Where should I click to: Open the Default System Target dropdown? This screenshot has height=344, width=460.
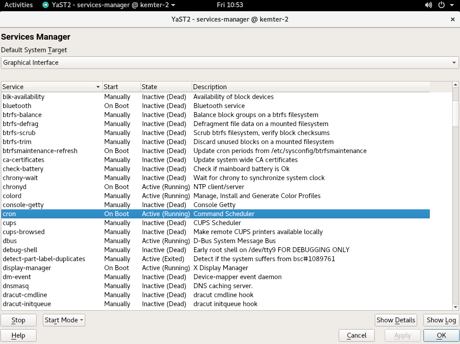(230, 63)
